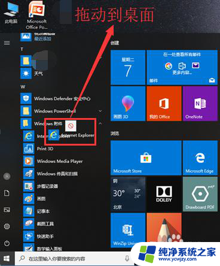Screen dimensions: 220x266
Task: Open the This PC desktop icon
Action: (x=11, y=13)
